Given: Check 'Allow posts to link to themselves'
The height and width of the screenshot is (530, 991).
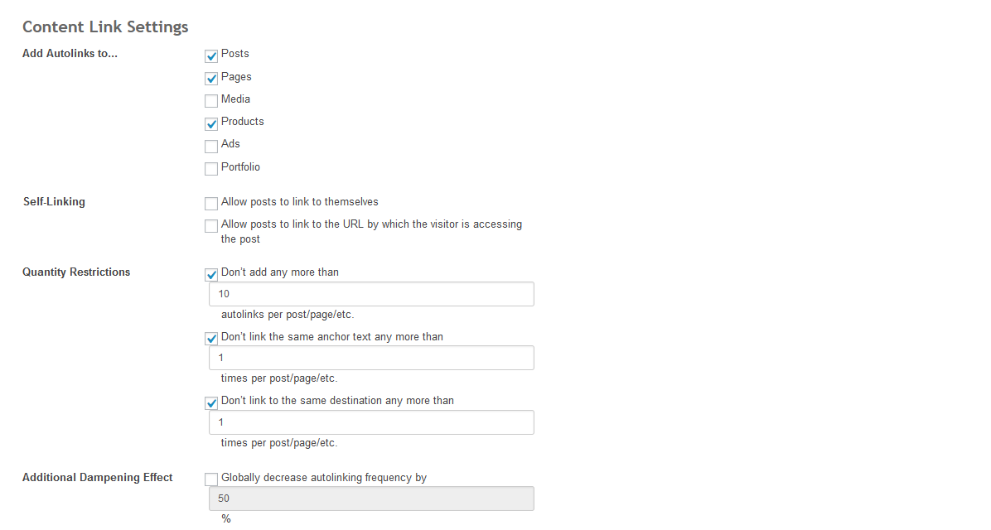Looking at the screenshot, I should coord(211,204).
